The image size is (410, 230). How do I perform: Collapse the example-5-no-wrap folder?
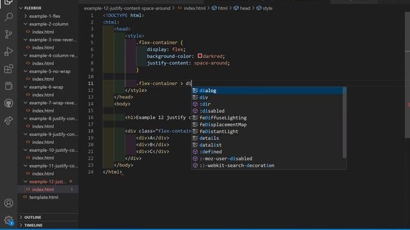click(x=26, y=71)
